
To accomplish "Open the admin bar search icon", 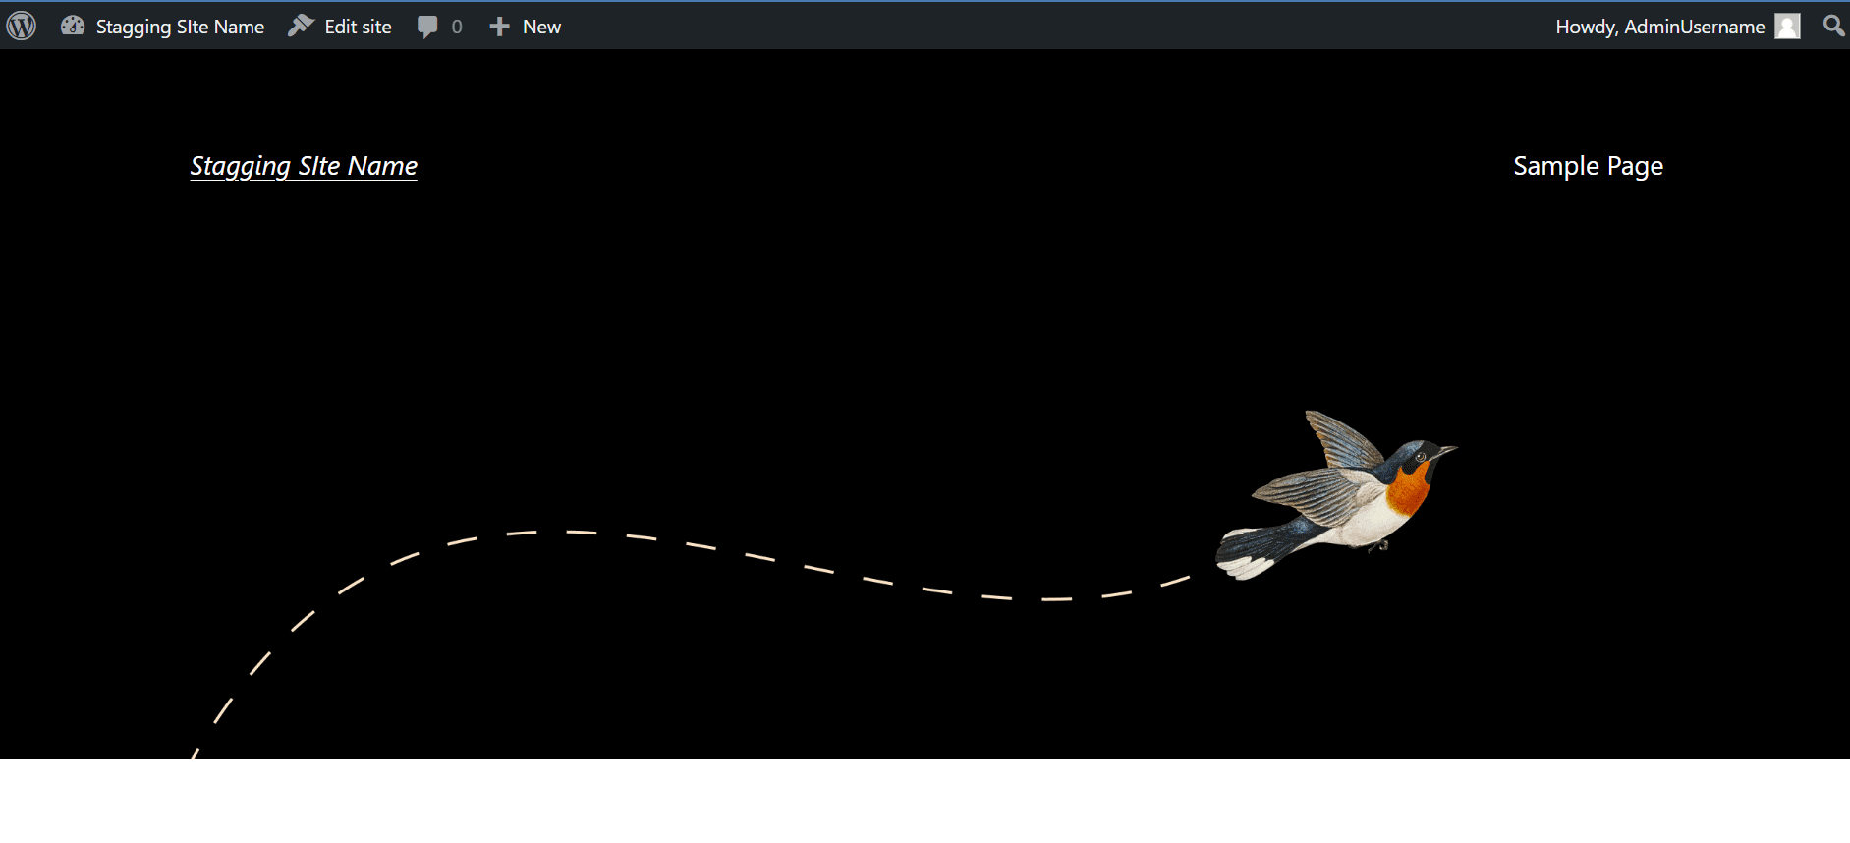I will pos(1833,26).
